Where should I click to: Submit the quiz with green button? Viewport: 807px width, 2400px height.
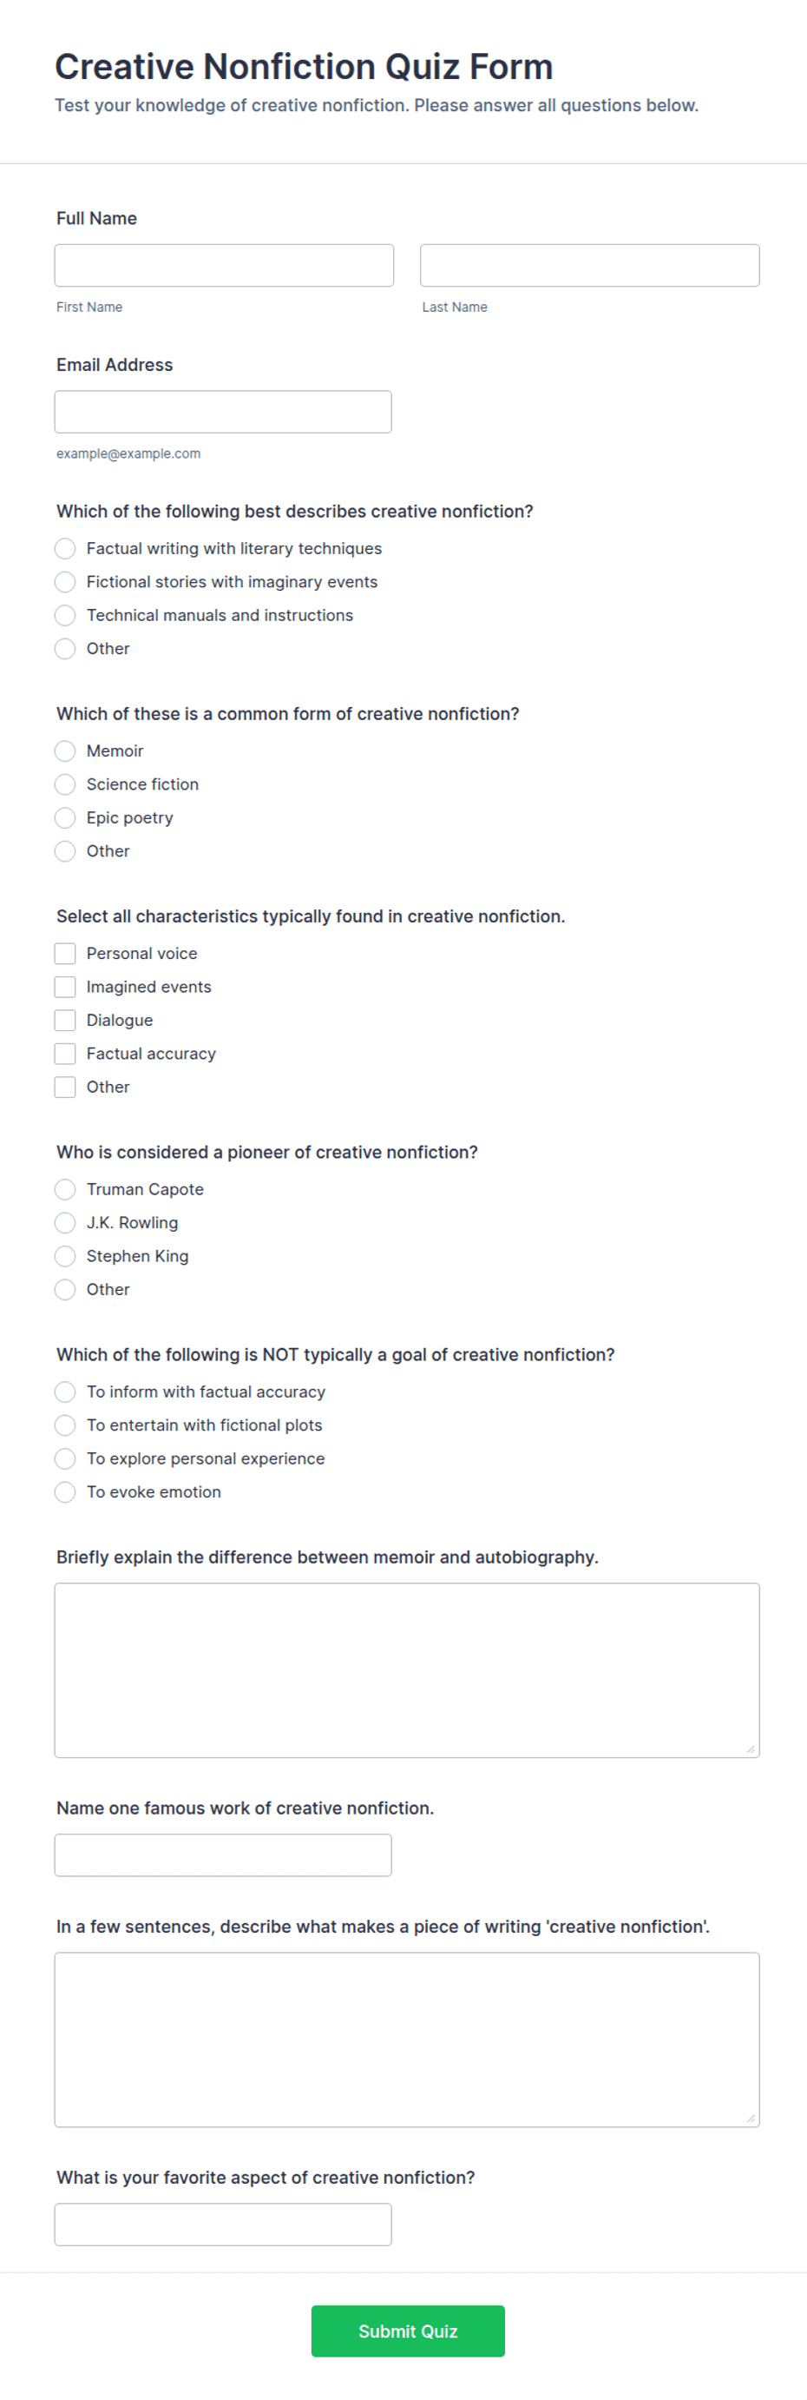click(x=408, y=2331)
